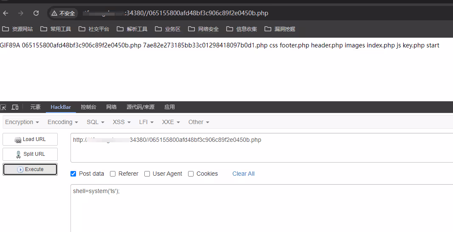Expand the XSS dropdown menu
Screen dimensions: 453x232
pyautogui.click(x=122, y=122)
